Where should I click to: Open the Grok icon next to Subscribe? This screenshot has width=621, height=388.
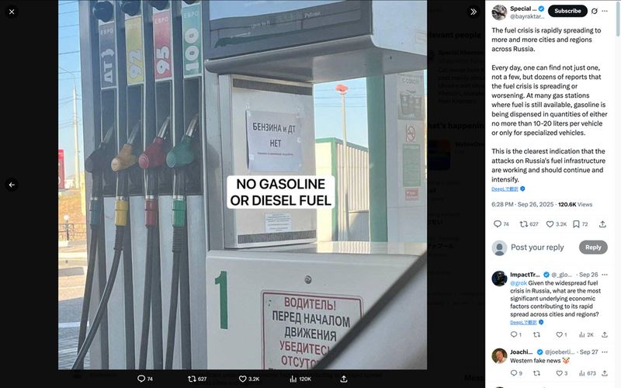coord(595,11)
